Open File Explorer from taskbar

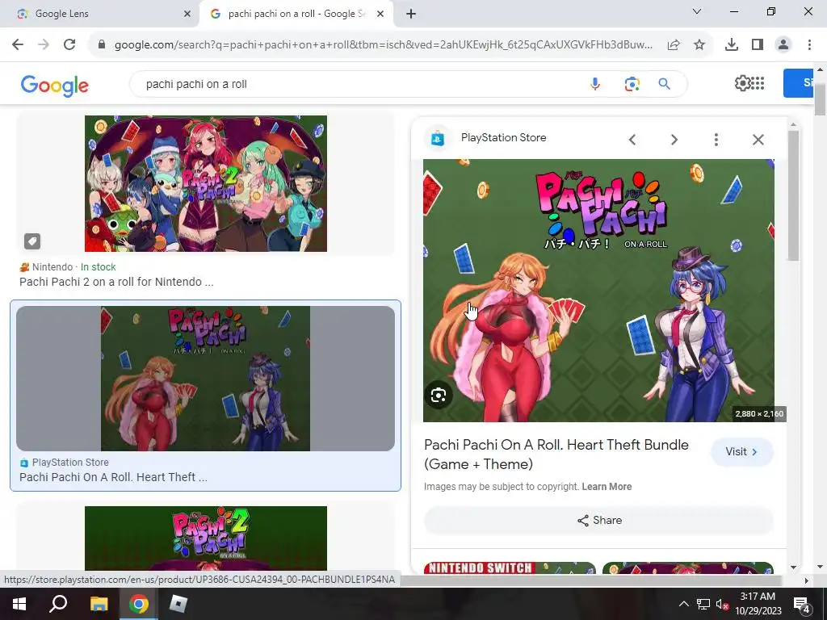coord(99,604)
